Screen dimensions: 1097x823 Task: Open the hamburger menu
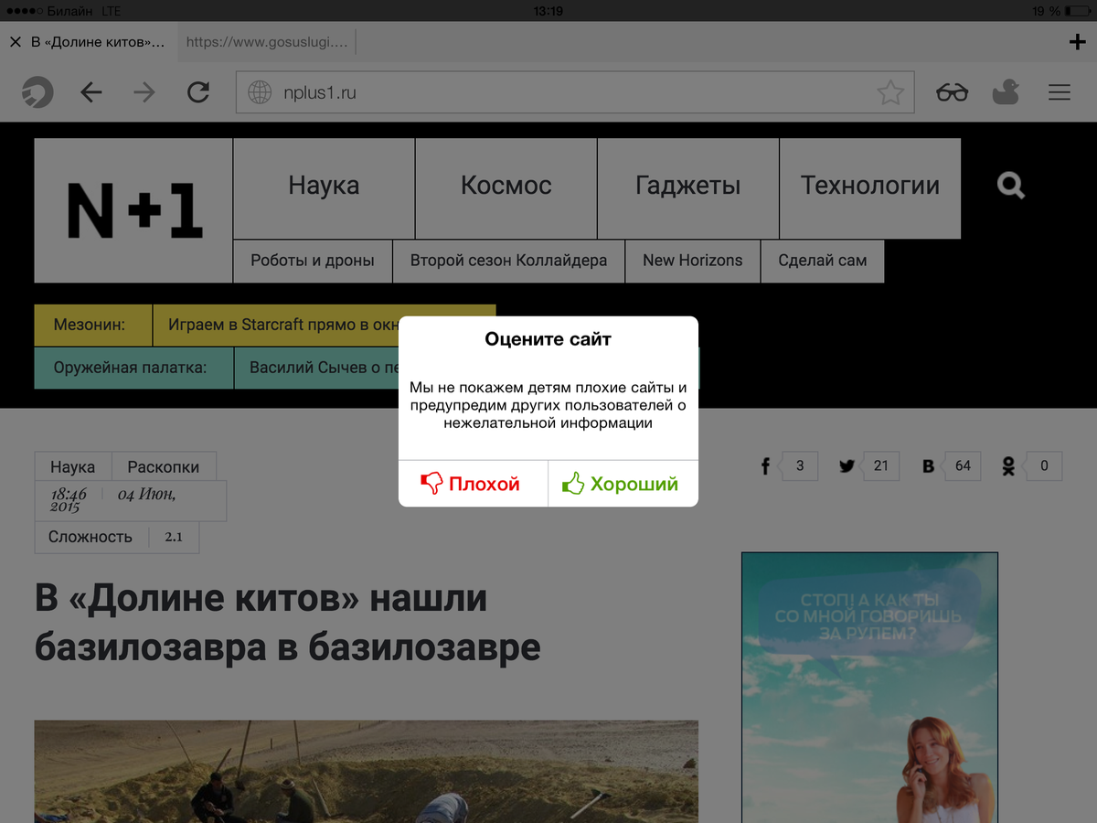(x=1060, y=92)
